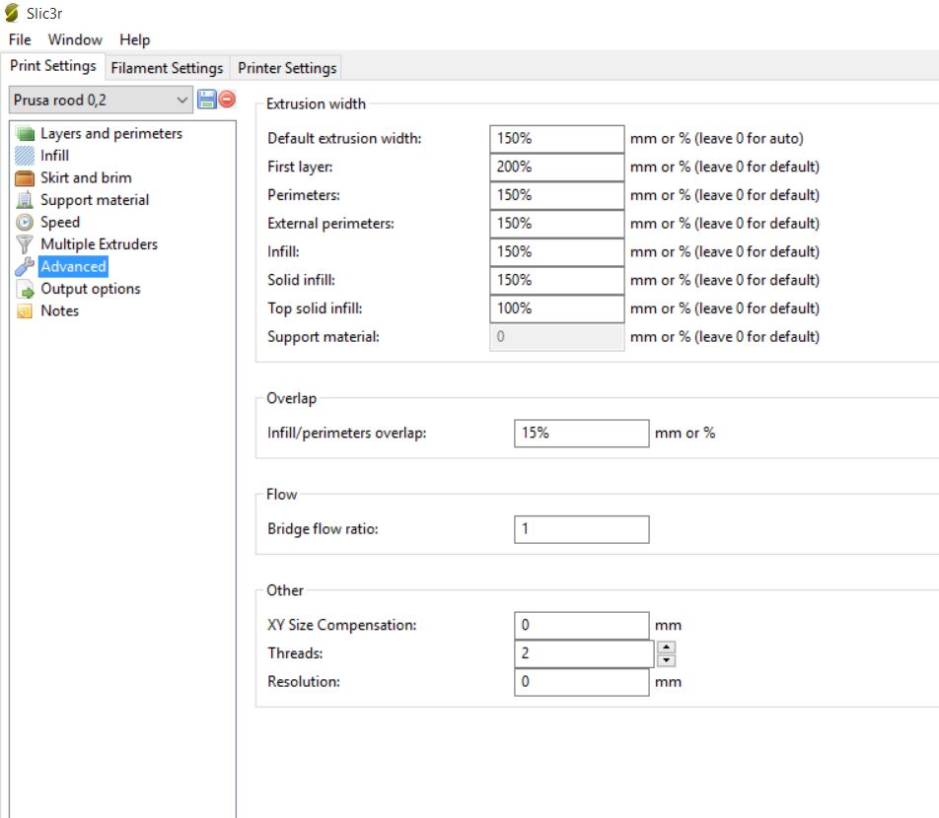The height and width of the screenshot is (818, 939).
Task: Click the "Infill/perimeters overlap:" label
Action: point(347,434)
